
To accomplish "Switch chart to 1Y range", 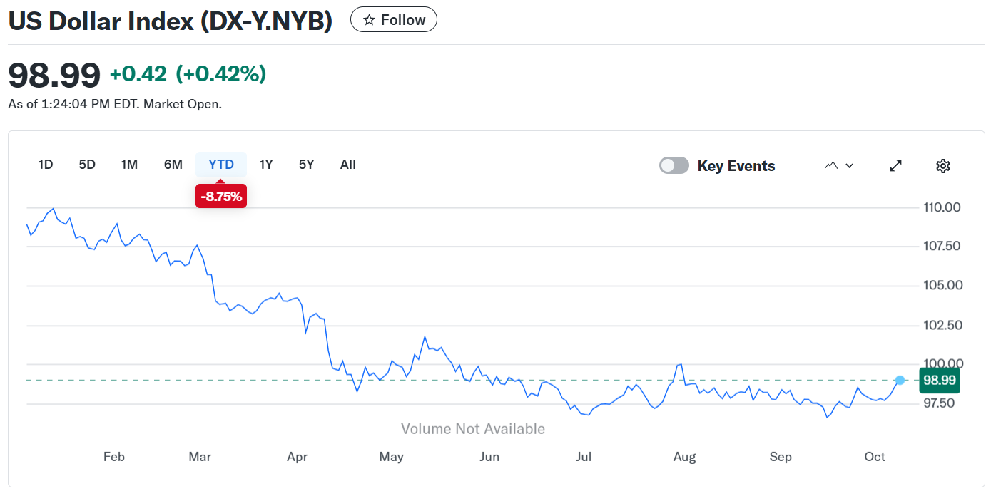I will (x=266, y=165).
